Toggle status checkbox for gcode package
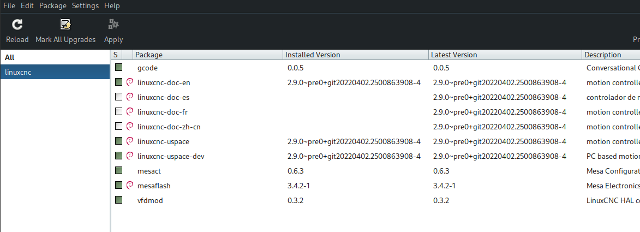This screenshot has width=640, height=232. click(x=119, y=67)
